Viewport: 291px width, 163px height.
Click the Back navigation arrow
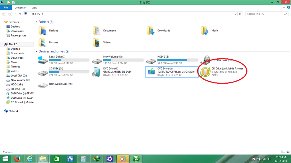pos(4,14)
